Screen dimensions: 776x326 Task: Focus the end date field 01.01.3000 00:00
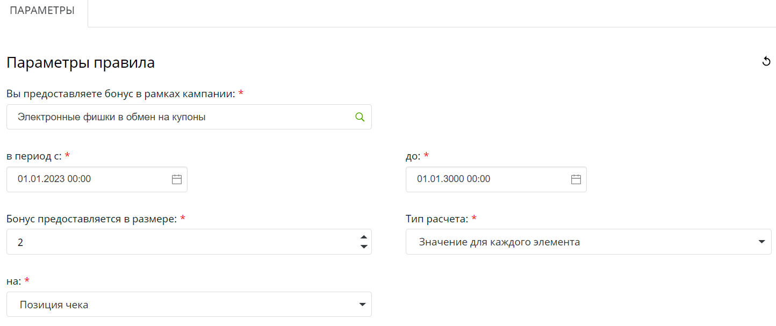coord(454,179)
